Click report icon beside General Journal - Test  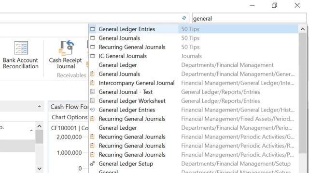pos(92,92)
